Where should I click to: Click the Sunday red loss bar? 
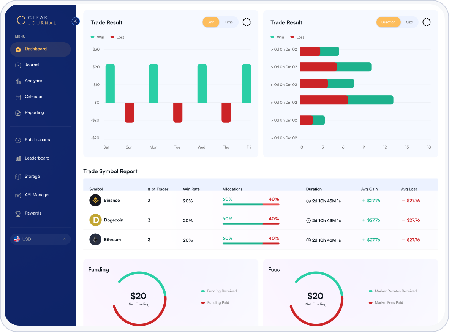coord(130,112)
